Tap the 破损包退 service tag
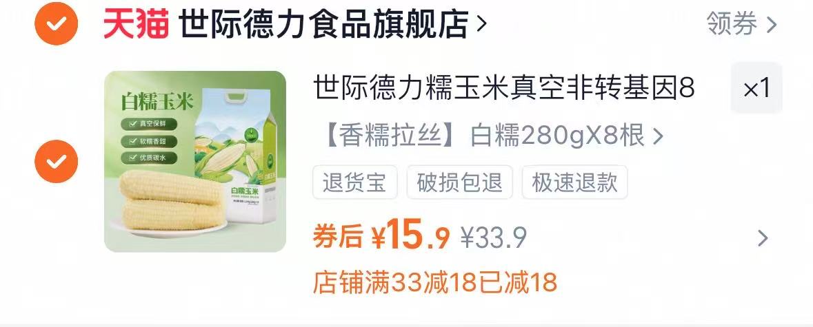The image size is (813, 327). pos(460,182)
